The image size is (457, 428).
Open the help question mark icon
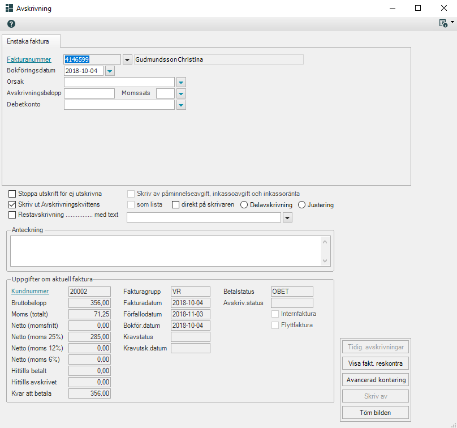tap(11, 24)
